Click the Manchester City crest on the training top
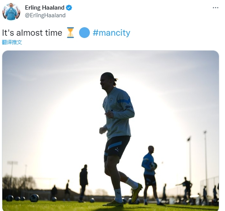Viewport: 225px width, 211px height. point(111,100)
